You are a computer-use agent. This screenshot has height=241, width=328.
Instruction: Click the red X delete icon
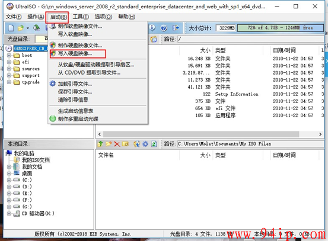point(117,144)
